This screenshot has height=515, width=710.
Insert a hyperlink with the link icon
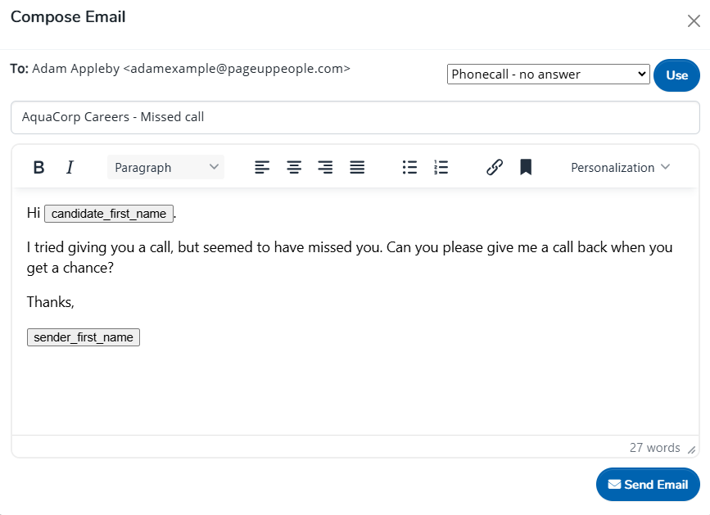click(x=495, y=168)
